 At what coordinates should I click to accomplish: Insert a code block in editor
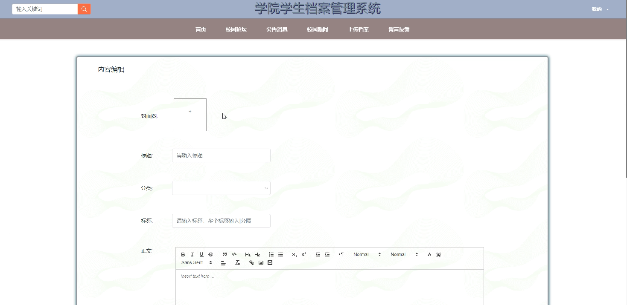tap(234, 254)
